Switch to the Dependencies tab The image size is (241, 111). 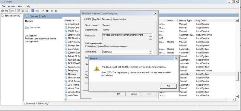(119, 19)
